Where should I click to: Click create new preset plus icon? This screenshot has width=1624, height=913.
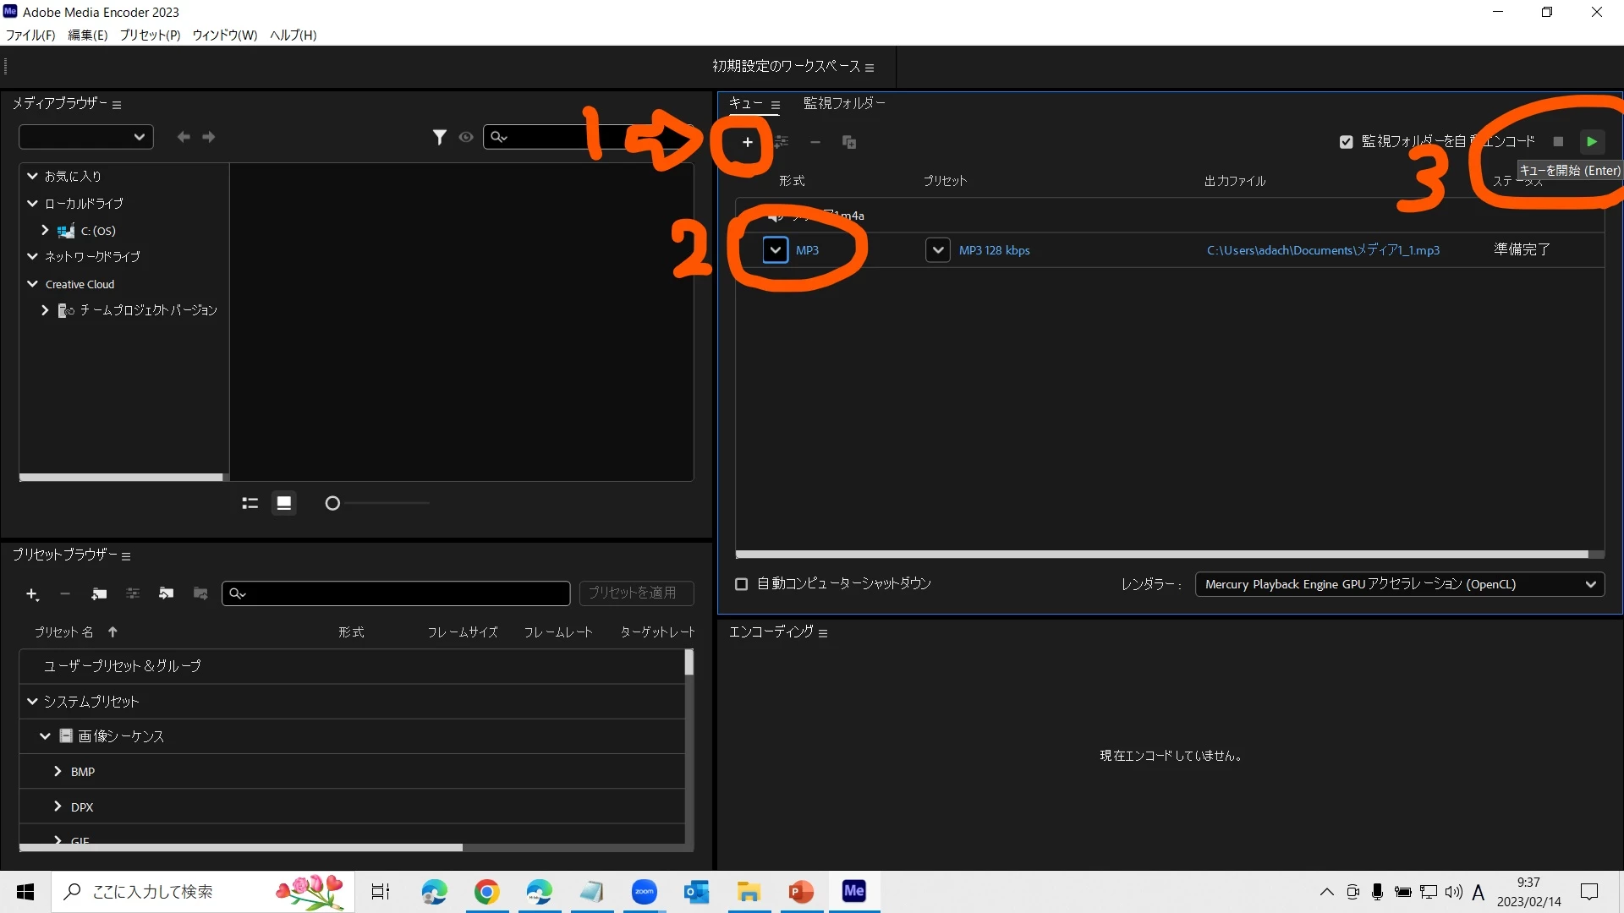pyautogui.click(x=31, y=593)
